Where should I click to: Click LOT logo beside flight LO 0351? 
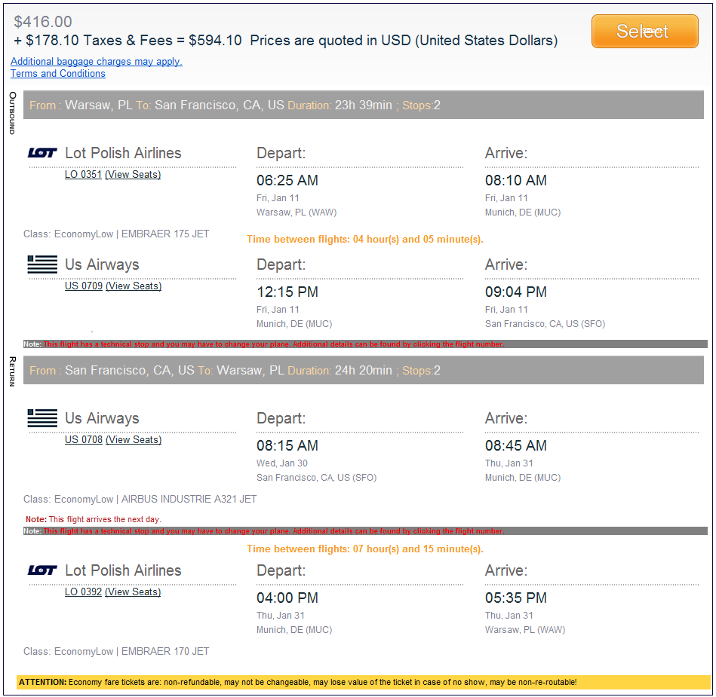click(42, 153)
